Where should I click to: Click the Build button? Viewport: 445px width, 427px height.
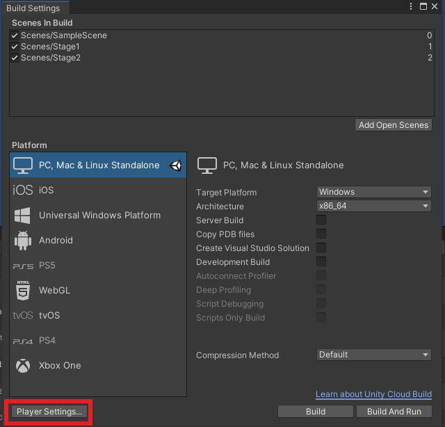(316, 412)
